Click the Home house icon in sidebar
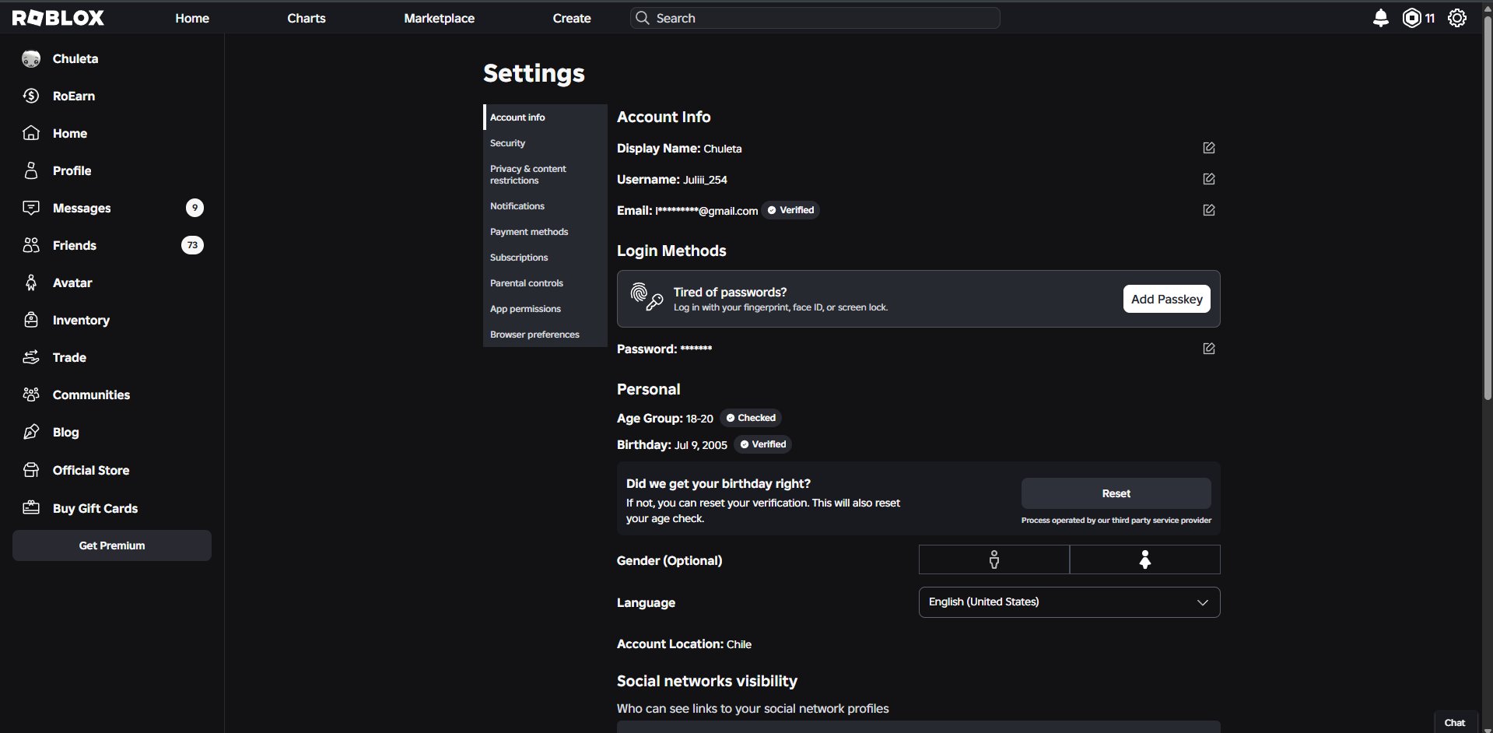The height and width of the screenshot is (733, 1493). [x=31, y=134]
